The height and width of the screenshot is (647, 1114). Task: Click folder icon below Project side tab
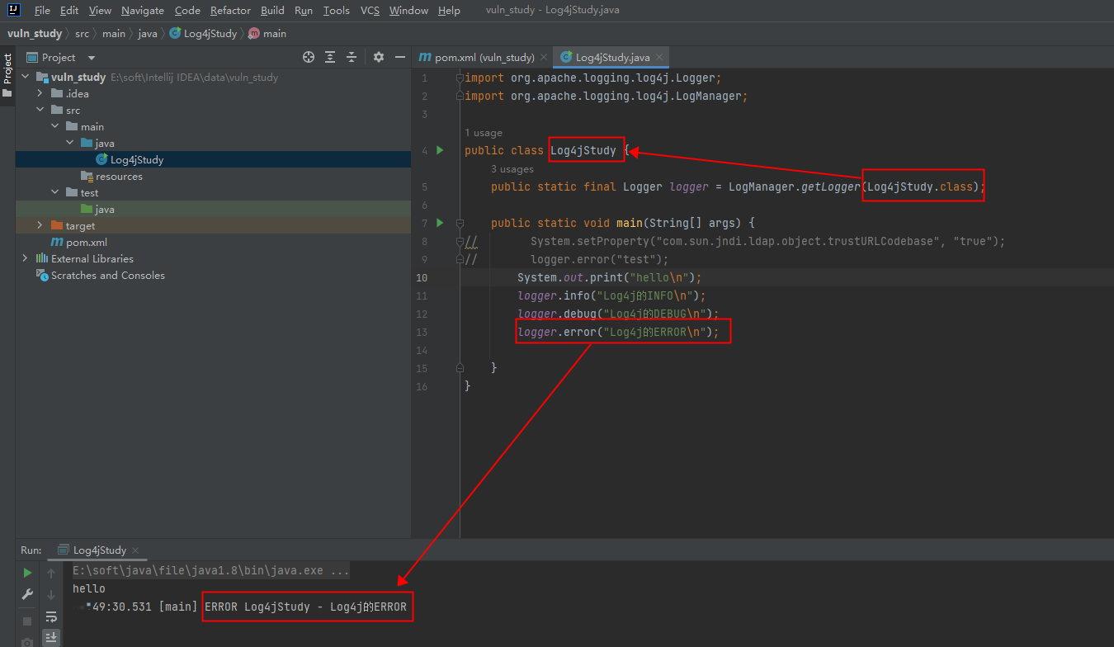pyautogui.click(x=7, y=93)
